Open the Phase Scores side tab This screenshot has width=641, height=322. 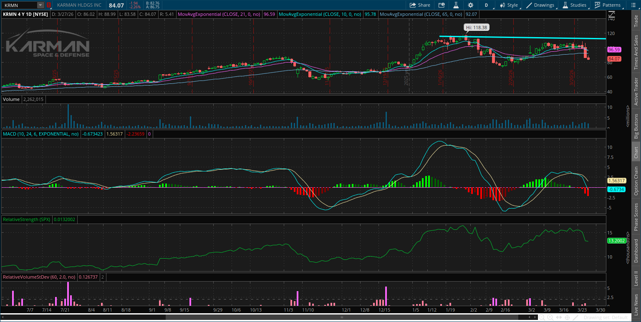click(636, 217)
